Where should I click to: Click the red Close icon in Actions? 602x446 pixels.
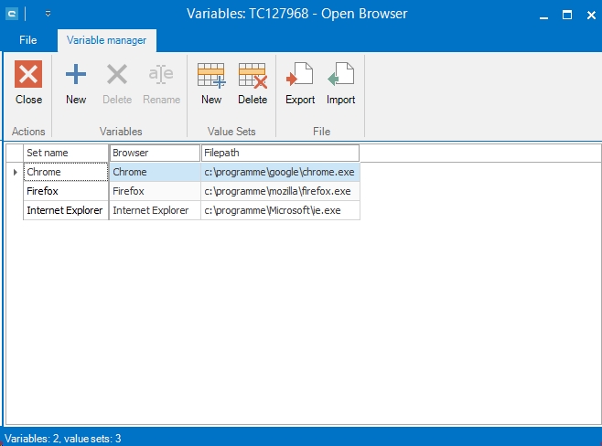pyautogui.click(x=28, y=76)
